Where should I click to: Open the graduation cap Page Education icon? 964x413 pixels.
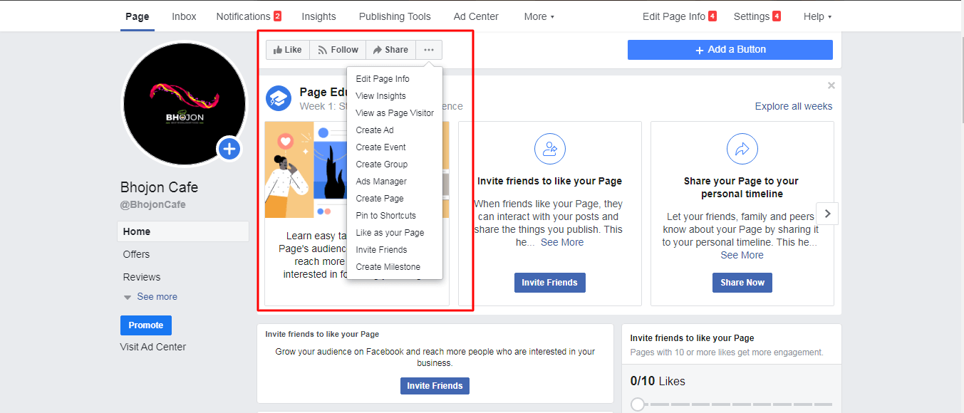coord(279,99)
